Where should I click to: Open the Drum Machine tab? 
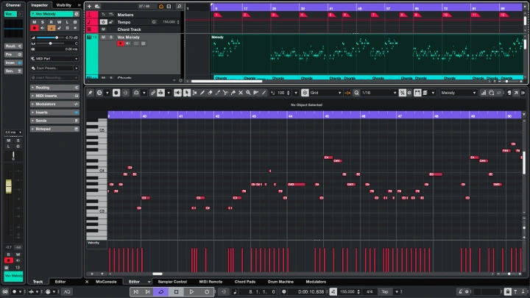pos(280,282)
